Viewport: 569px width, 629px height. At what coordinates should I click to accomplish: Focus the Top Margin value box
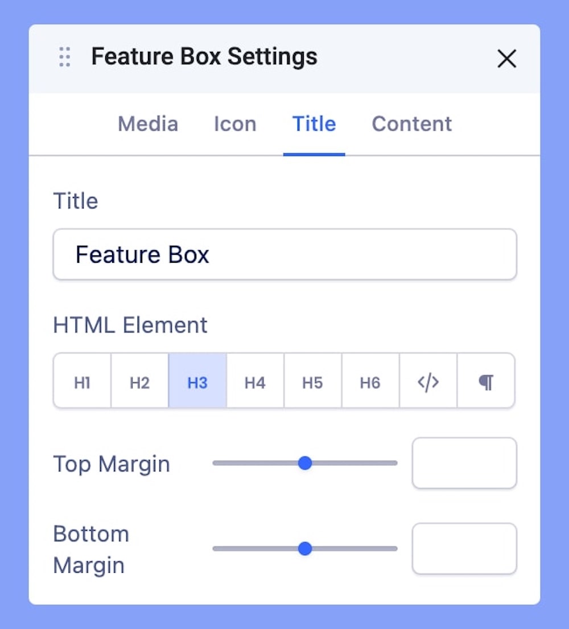464,463
